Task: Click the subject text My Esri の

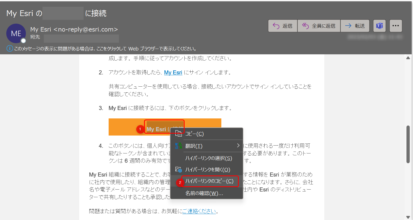Action: tap(24, 13)
